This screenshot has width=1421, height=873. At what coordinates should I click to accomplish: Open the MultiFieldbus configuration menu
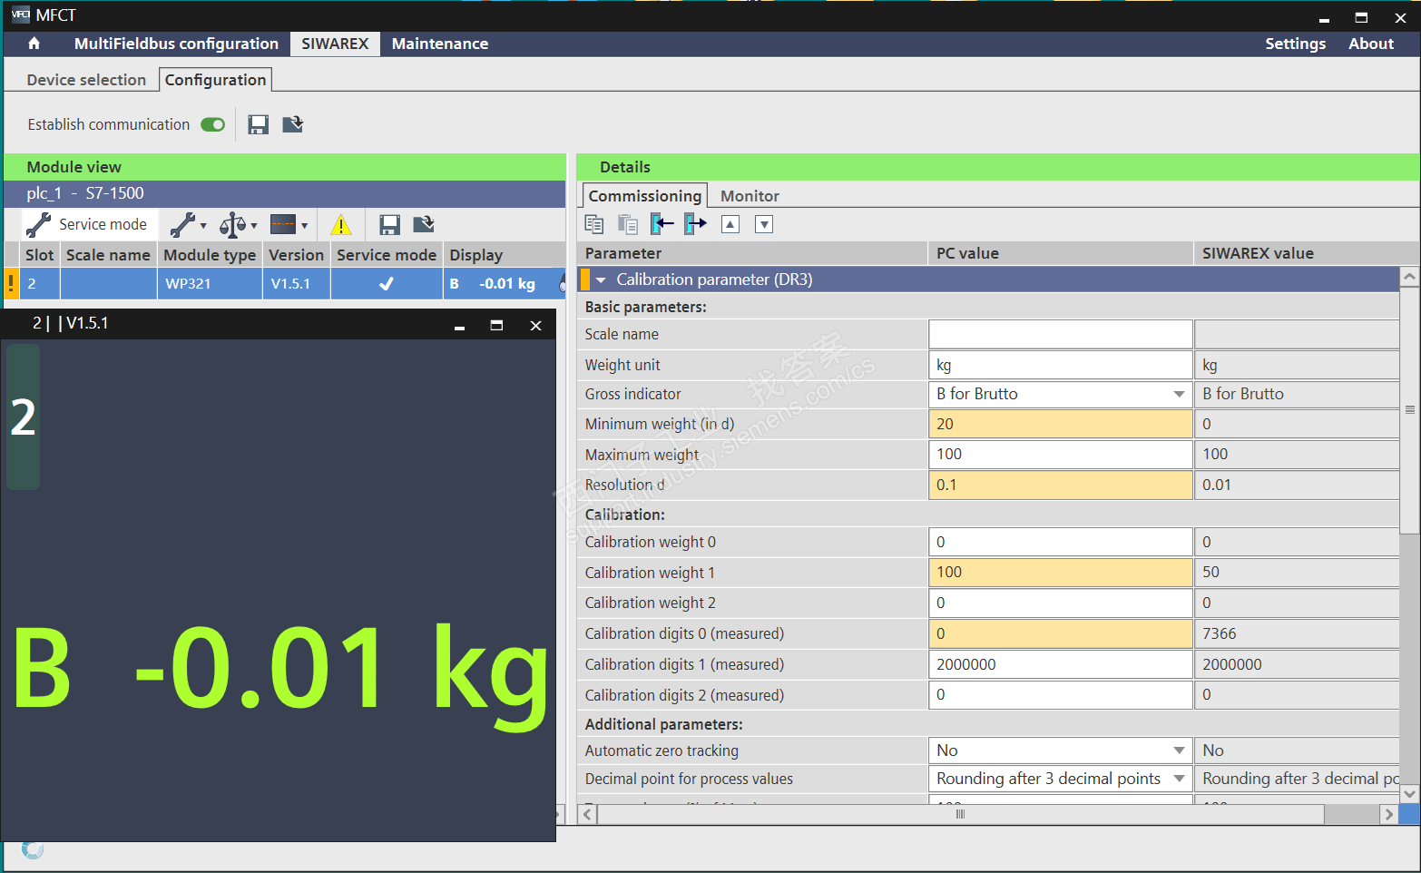(x=176, y=44)
